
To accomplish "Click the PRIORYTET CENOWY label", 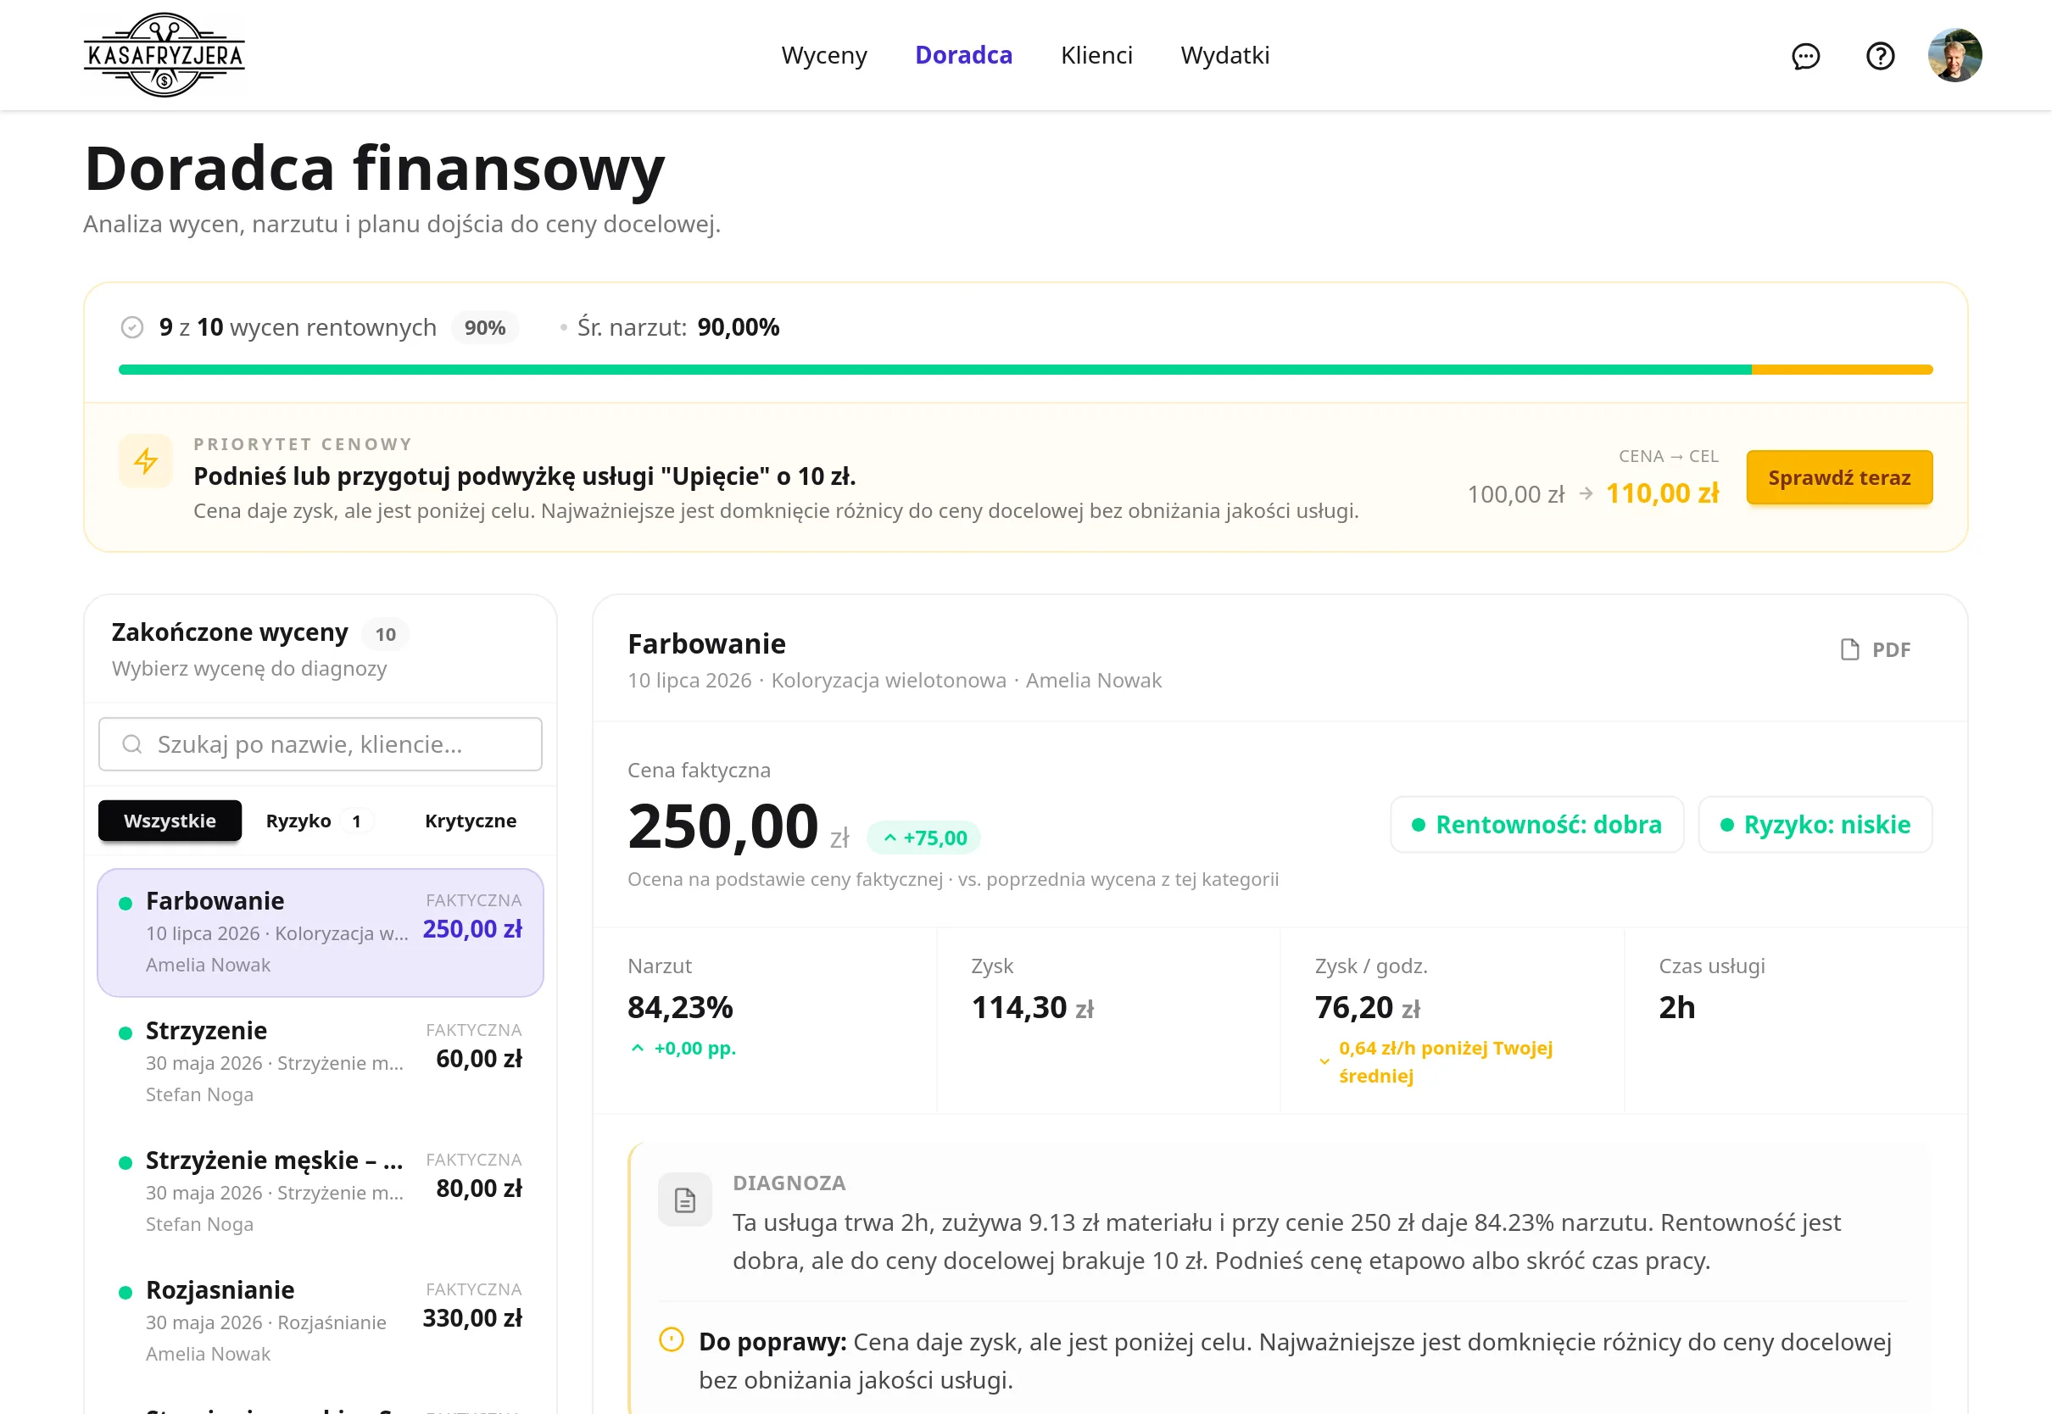I will tap(303, 444).
